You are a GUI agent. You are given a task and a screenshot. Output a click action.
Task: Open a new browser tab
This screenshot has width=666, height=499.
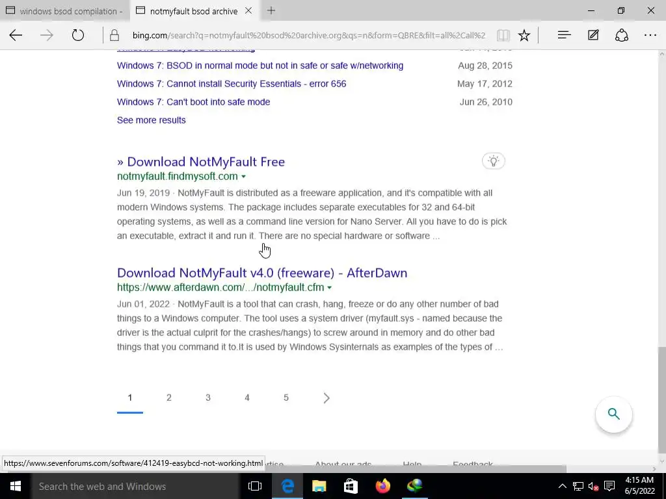(x=271, y=11)
